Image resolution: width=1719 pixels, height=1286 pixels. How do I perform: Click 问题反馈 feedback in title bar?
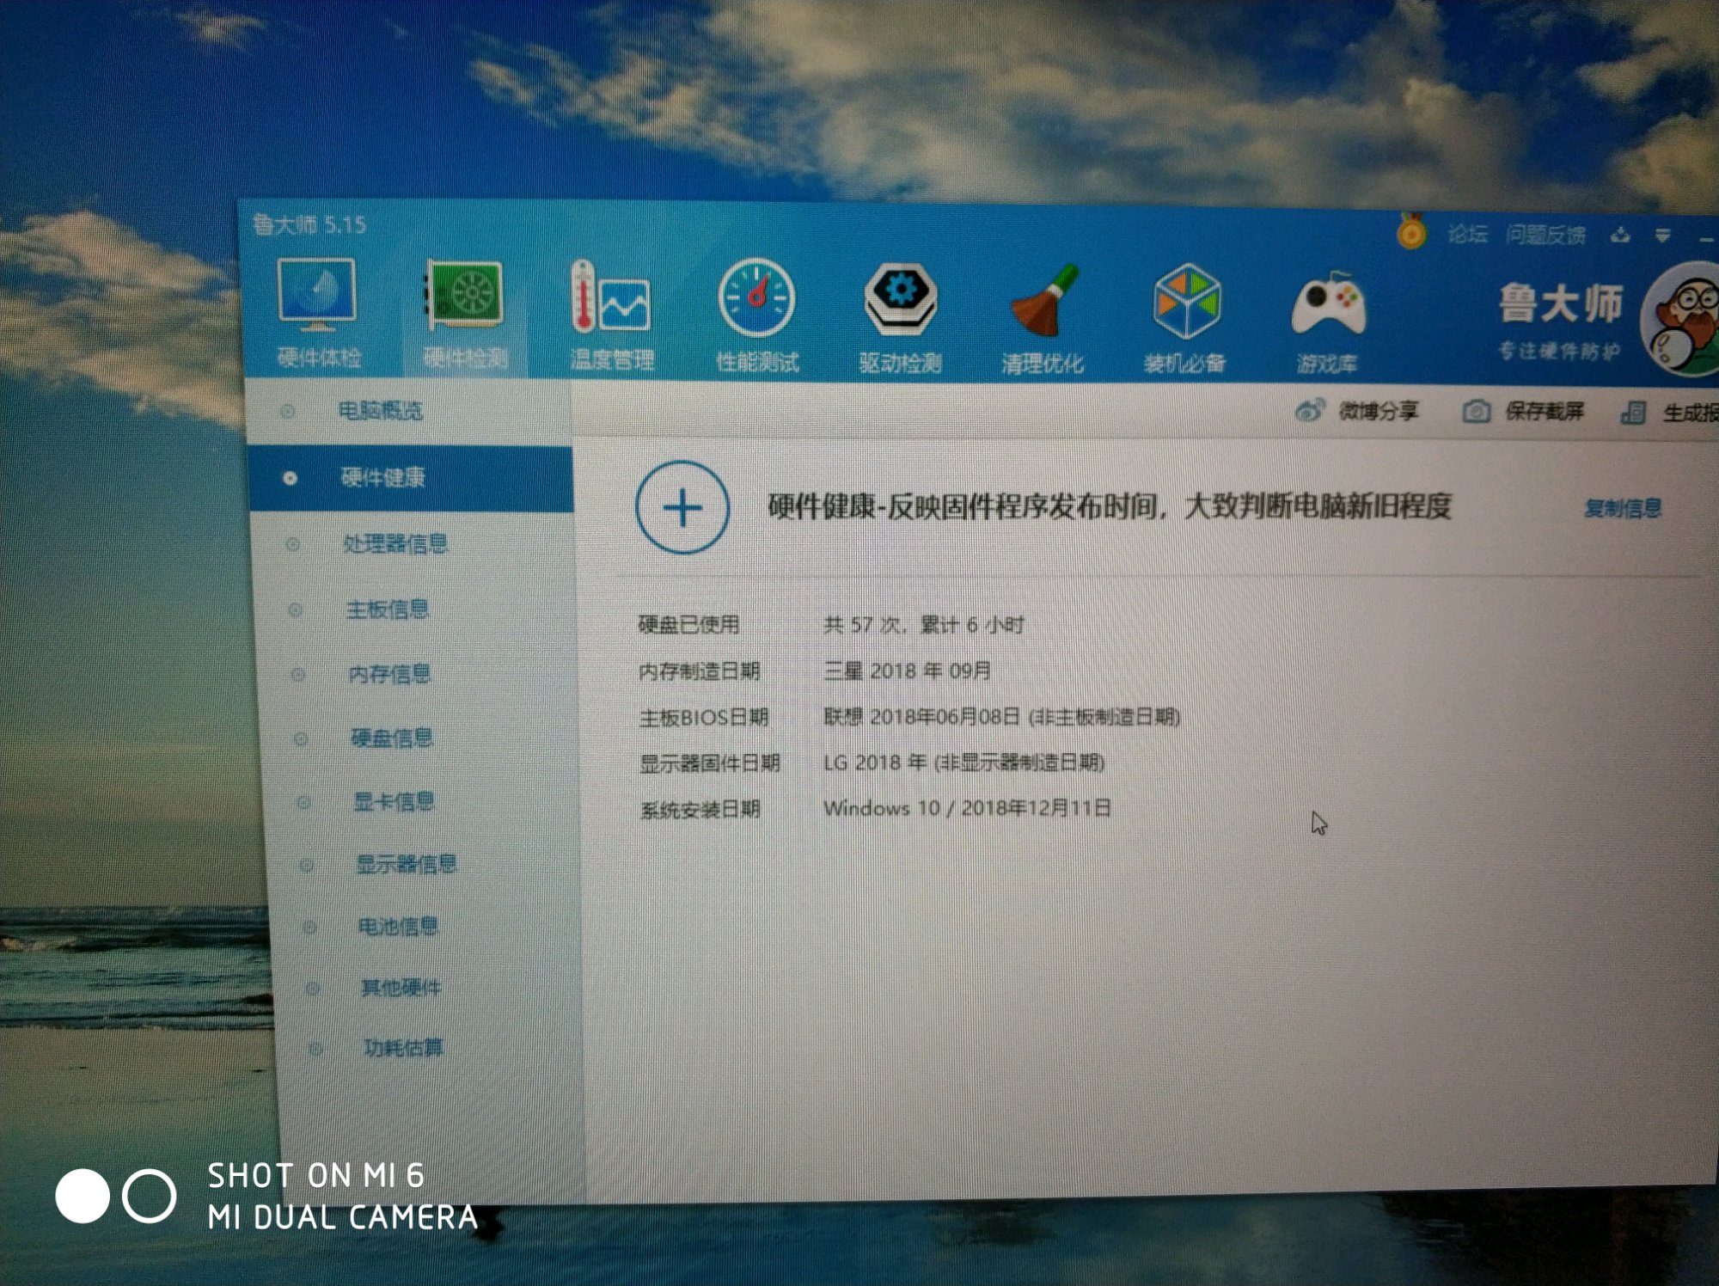1545,235
